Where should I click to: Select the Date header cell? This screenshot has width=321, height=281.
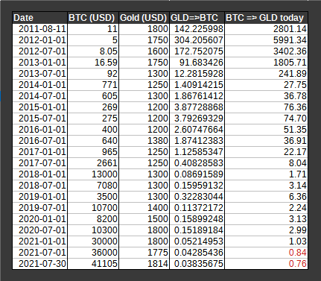(x=39, y=18)
